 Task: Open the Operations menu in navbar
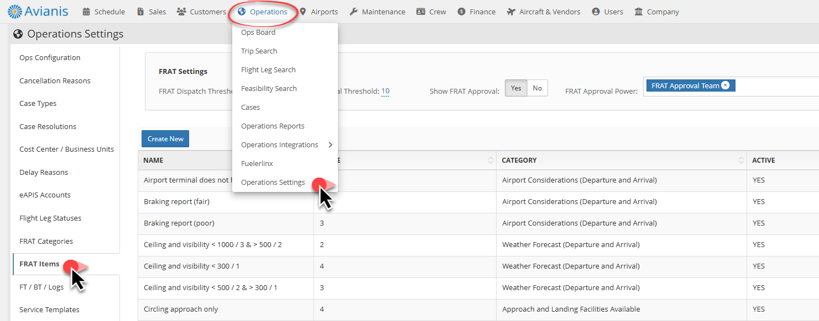point(263,12)
